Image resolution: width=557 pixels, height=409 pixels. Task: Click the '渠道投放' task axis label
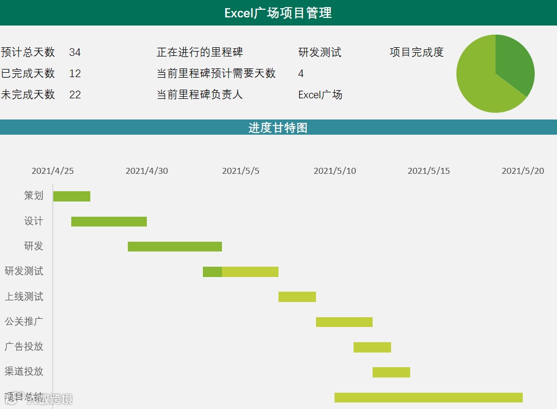(x=24, y=372)
